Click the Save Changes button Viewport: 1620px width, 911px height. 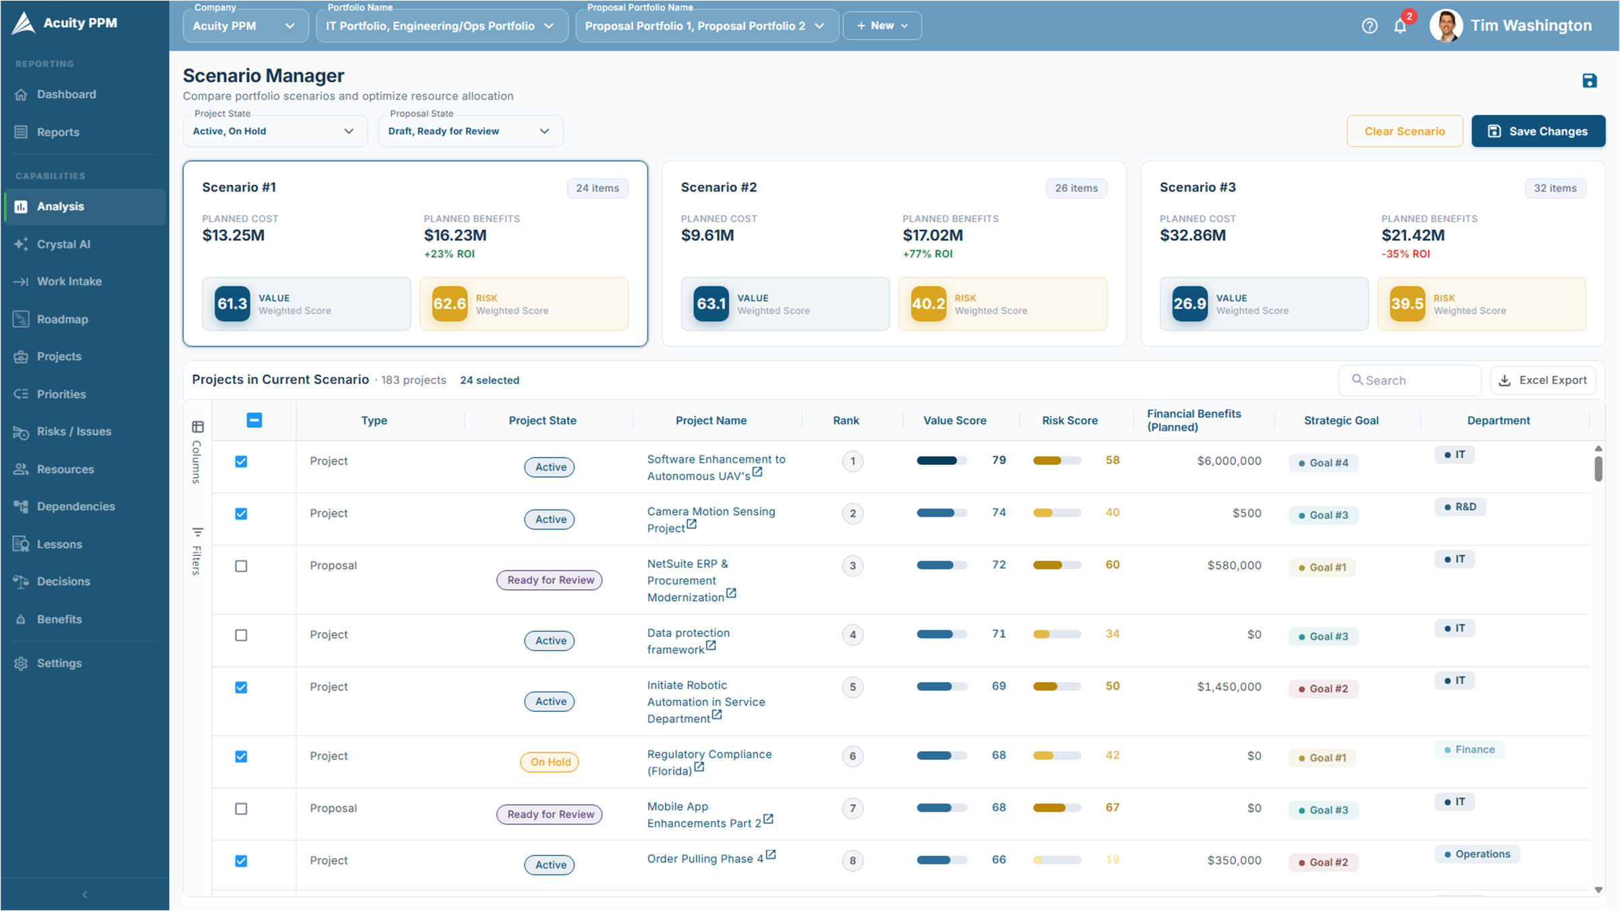pos(1538,131)
